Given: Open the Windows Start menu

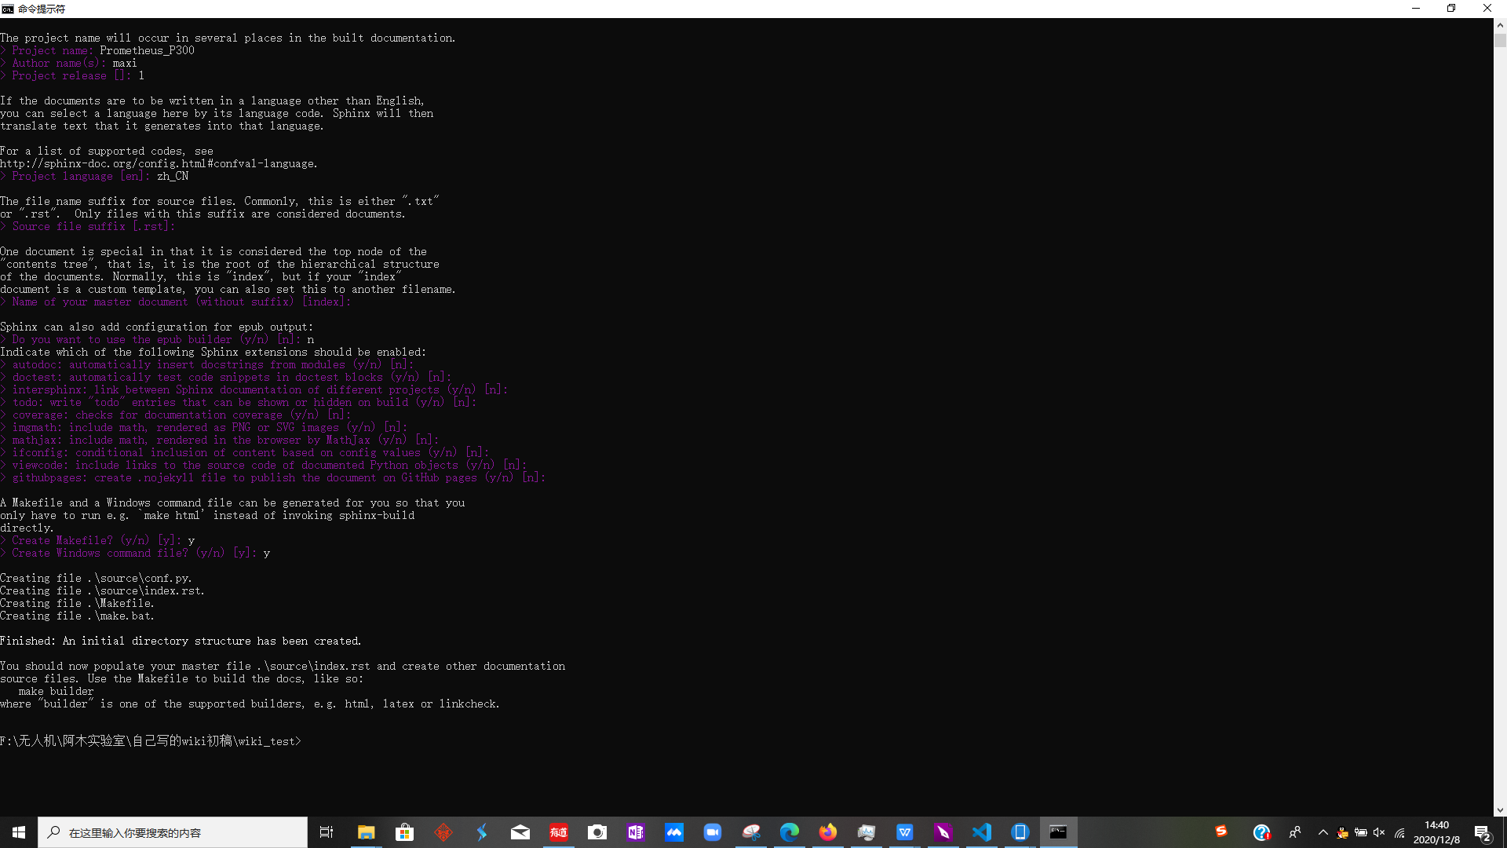Looking at the screenshot, I should (x=19, y=832).
